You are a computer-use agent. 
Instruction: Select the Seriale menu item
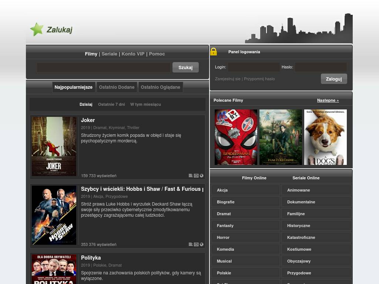(109, 54)
